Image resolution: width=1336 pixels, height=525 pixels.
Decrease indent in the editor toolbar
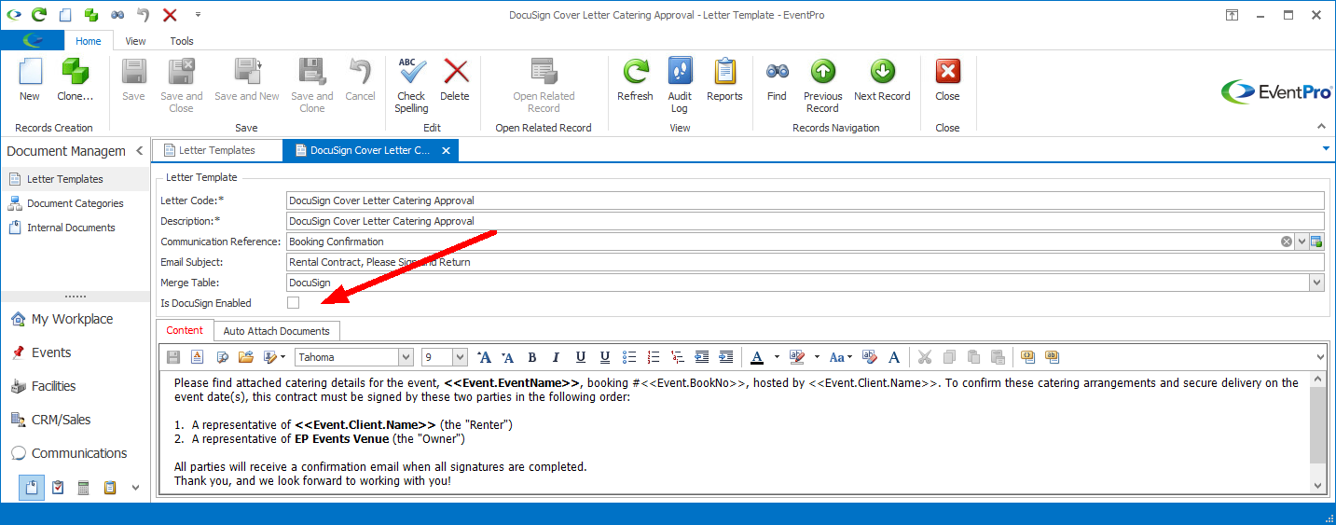click(x=702, y=357)
